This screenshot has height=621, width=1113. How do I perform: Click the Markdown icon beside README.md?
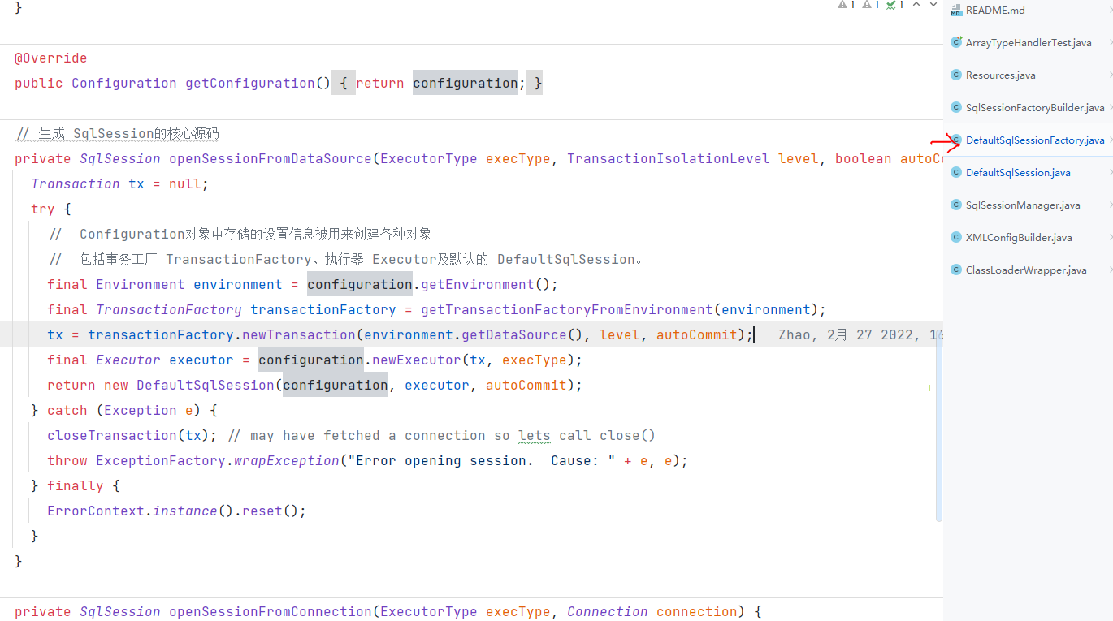pyautogui.click(x=956, y=11)
